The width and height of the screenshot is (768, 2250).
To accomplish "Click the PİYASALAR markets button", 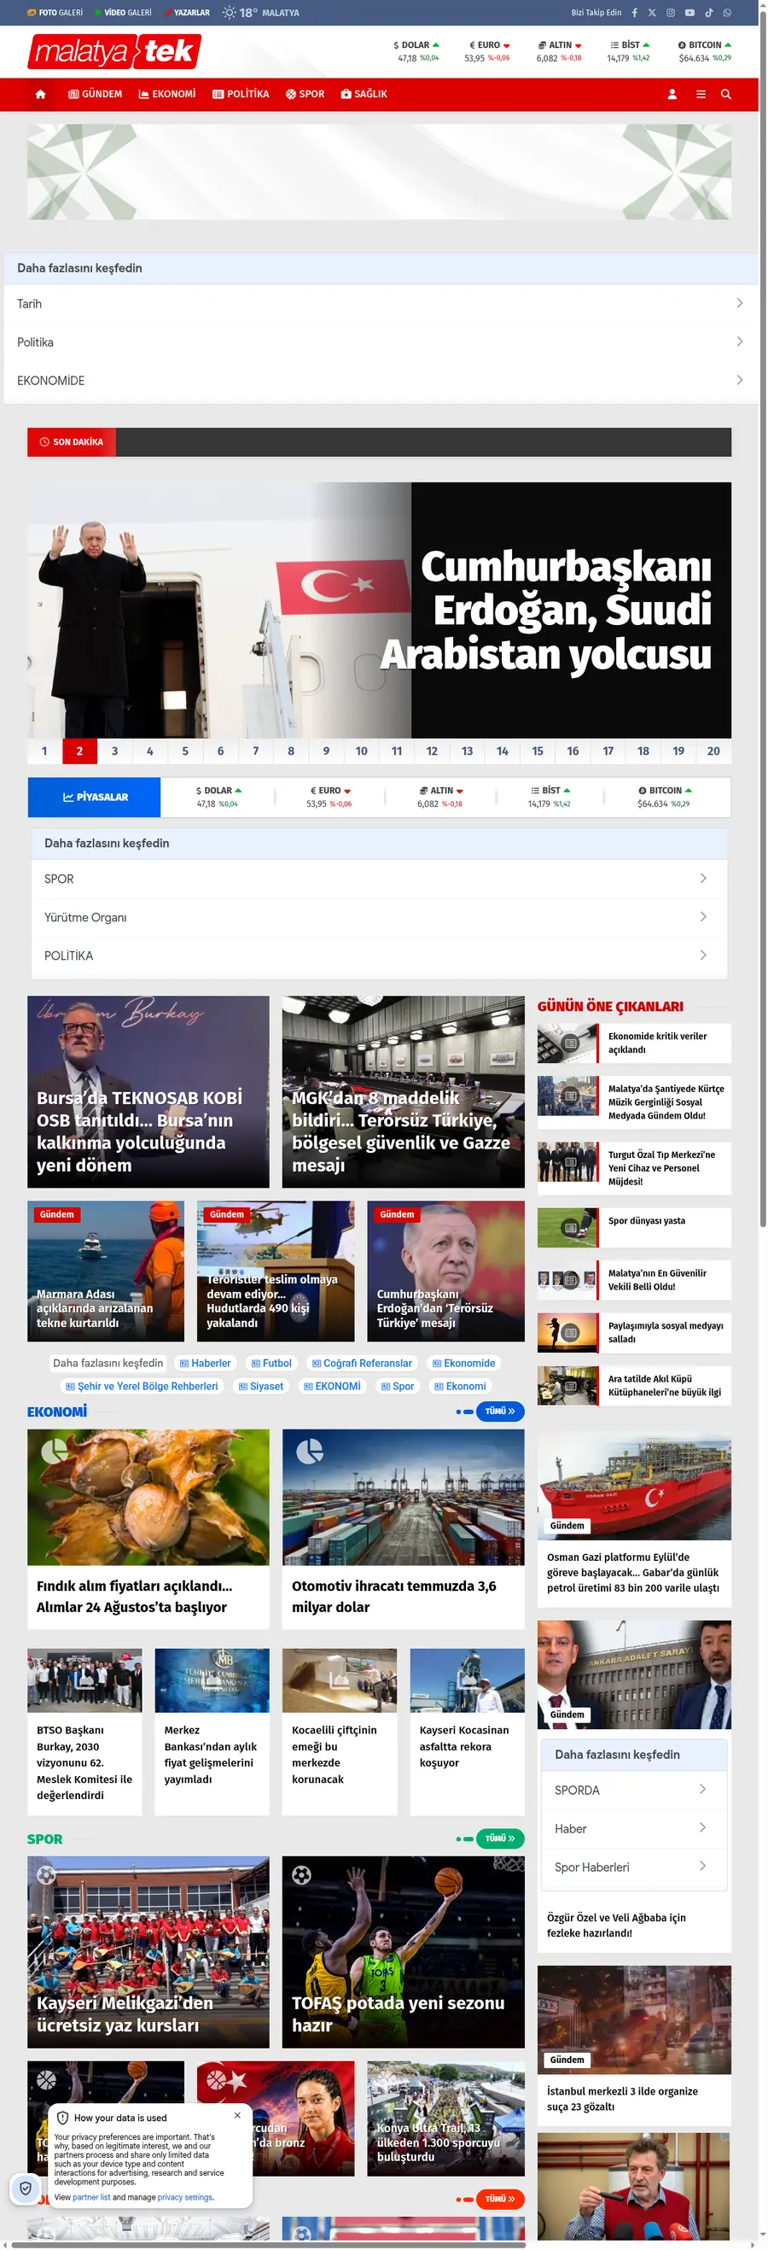I will 94,798.
